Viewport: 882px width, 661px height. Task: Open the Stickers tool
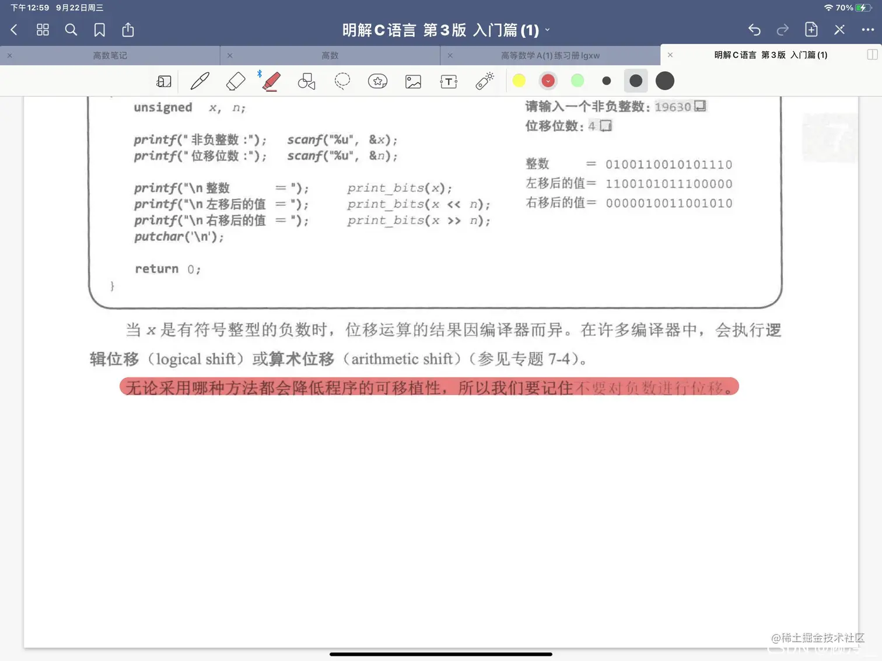[377, 81]
